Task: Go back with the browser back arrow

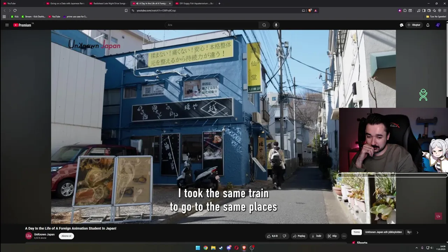Action: point(5,10)
